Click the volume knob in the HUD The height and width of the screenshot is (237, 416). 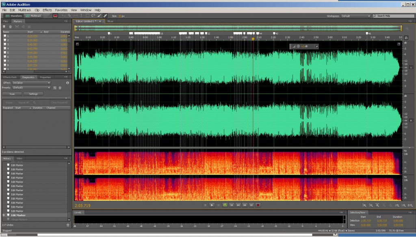(x=298, y=46)
